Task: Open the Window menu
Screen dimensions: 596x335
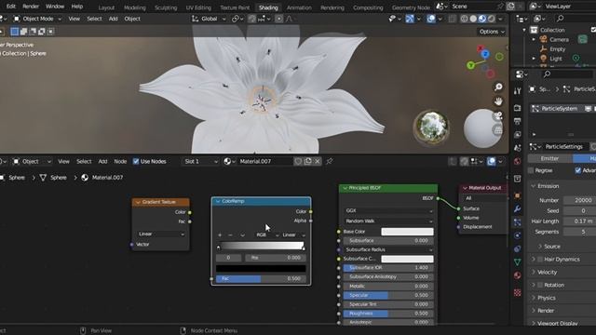Action: pyautogui.click(x=55, y=7)
